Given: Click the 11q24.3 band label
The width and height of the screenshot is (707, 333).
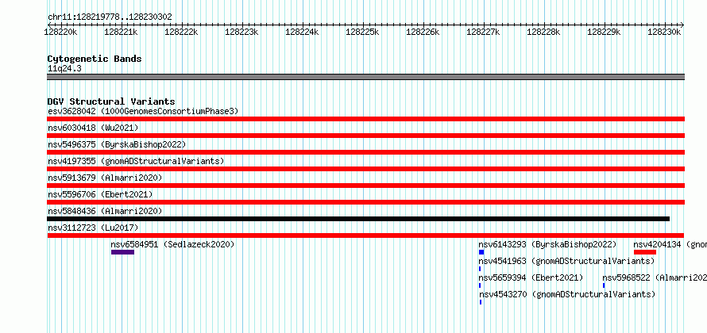Looking at the screenshot, I should [64, 69].
